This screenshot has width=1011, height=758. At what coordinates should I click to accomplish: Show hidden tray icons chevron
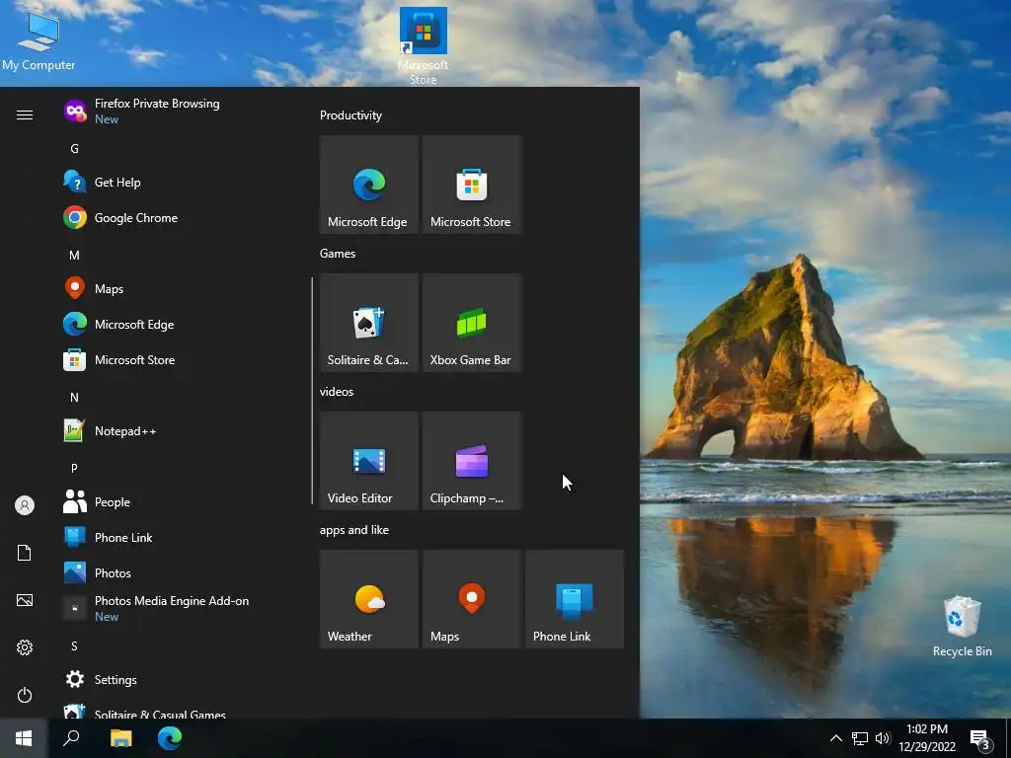[x=835, y=738]
